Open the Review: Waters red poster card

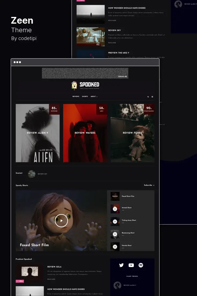tap(85, 133)
